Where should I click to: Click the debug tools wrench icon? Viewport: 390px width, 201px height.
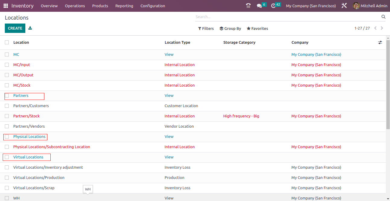(344, 6)
